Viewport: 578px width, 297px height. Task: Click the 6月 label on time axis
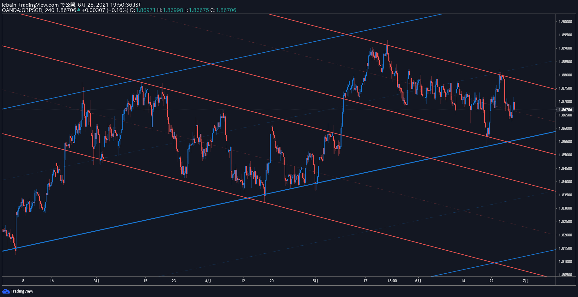click(418, 281)
